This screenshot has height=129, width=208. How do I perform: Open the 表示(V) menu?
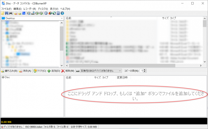coord(54,9)
